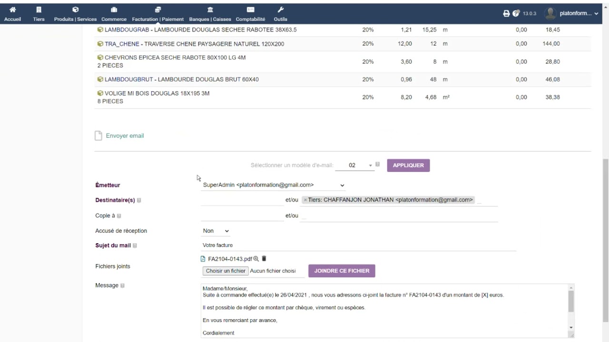Open Facturation | Paiement menu
Viewport: 609px width, 342px height.
click(158, 14)
